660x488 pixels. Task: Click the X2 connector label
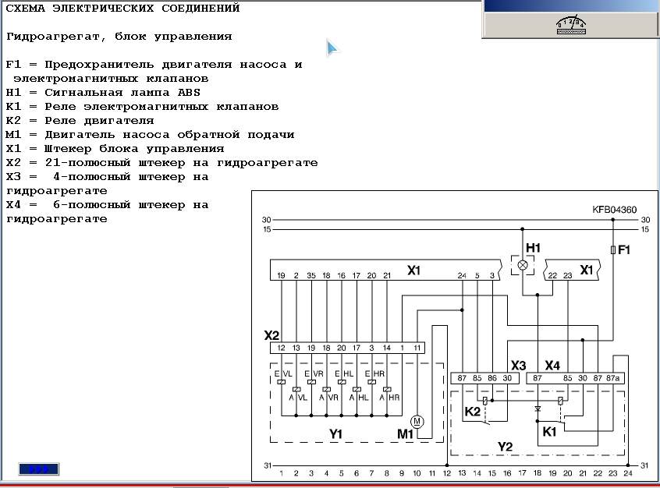click(271, 335)
